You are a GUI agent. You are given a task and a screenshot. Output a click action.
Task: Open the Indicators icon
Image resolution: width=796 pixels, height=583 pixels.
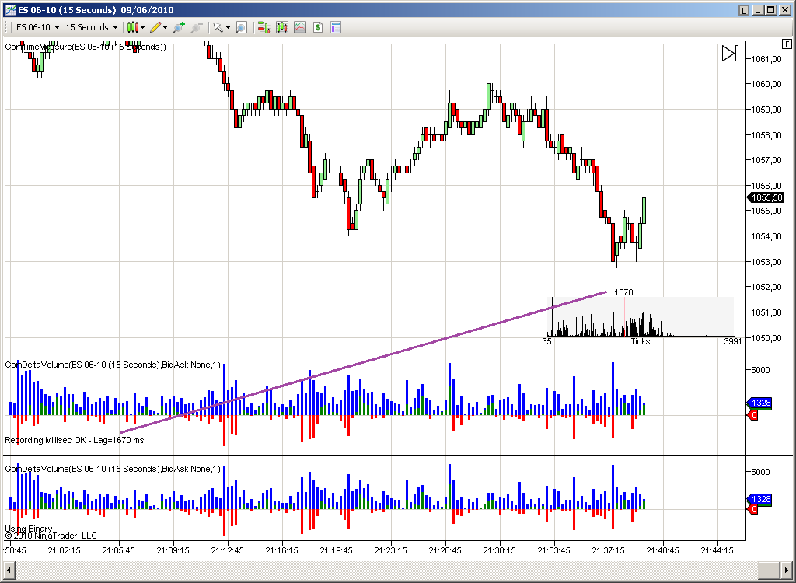[x=300, y=27]
